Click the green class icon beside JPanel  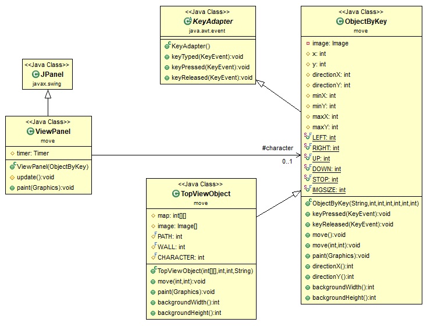coord(35,75)
